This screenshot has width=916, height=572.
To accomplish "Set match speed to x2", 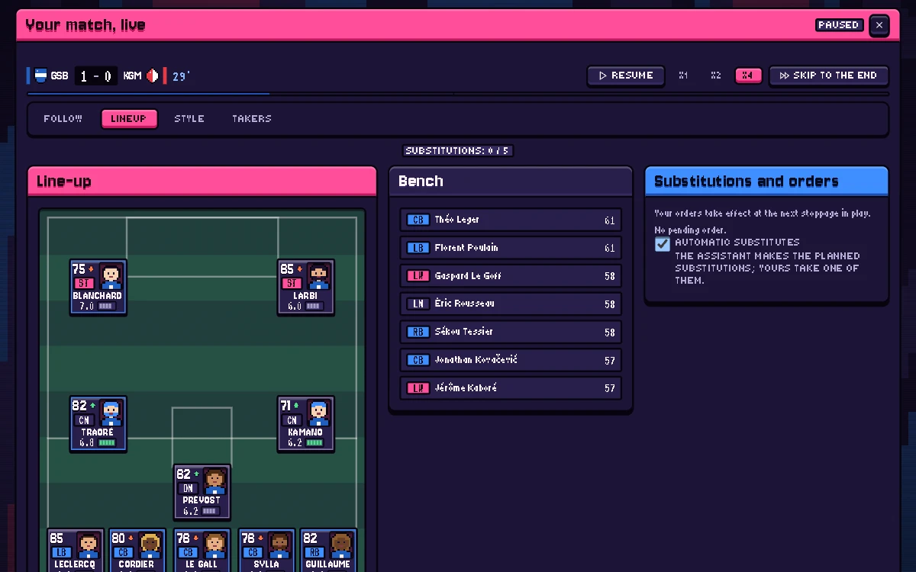I will coord(715,76).
